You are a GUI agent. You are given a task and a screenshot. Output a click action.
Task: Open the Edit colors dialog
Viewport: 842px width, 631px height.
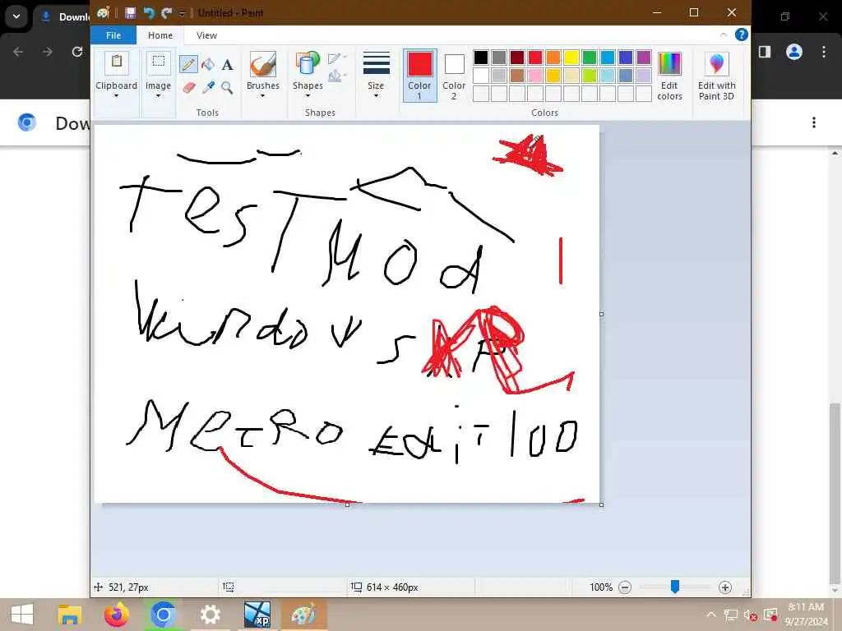coord(669,76)
